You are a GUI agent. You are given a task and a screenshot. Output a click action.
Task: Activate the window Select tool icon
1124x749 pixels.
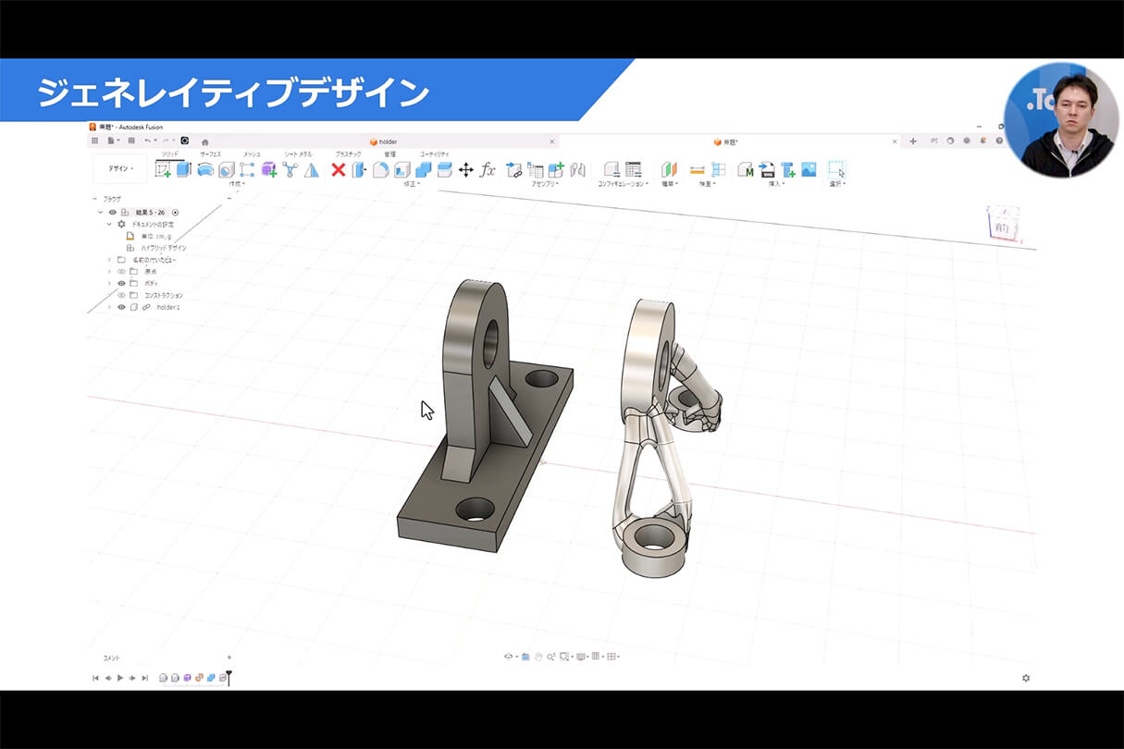(836, 169)
